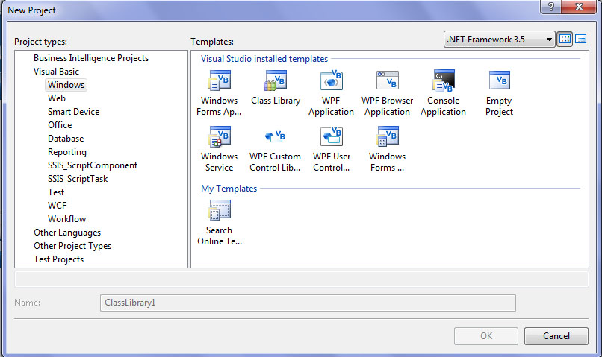The width and height of the screenshot is (602, 357).
Task: Choose the WPF Browser Application template icon
Action: pyautogui.click(x=388, y=80)
